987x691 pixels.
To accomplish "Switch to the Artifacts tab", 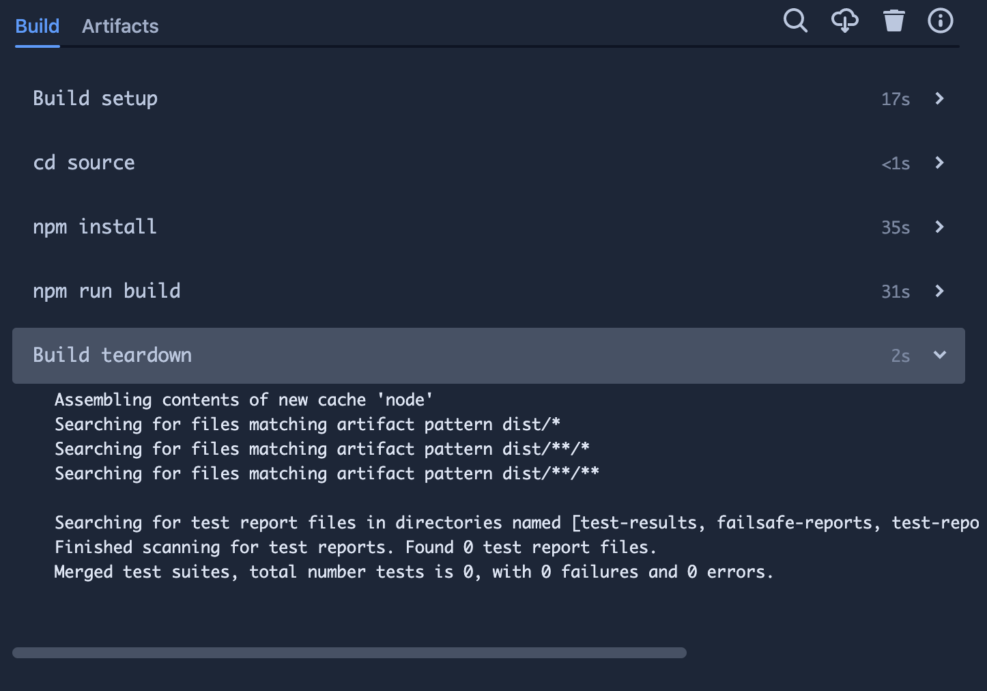I will (x=120, y=26).
